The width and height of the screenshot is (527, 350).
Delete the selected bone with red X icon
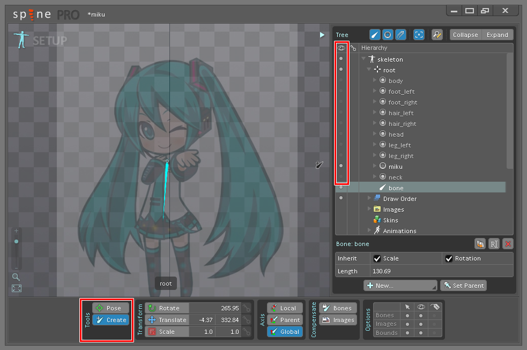(508, 244)
